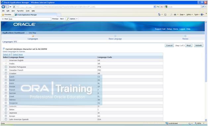
Task: Open the Edit menu
Action: (x=8, y=11)
